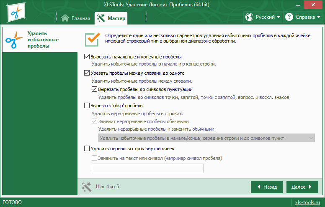Click the orange checkmark icon above options

pyautogui.click(x=93, y=39)
